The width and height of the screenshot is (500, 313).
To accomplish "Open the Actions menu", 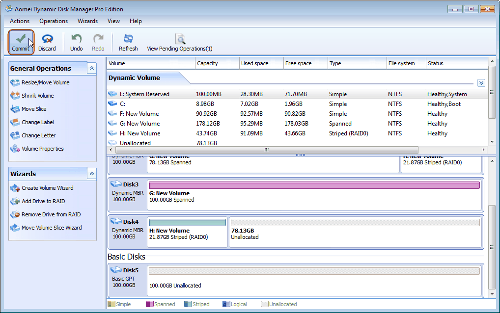I will [20, 21].
